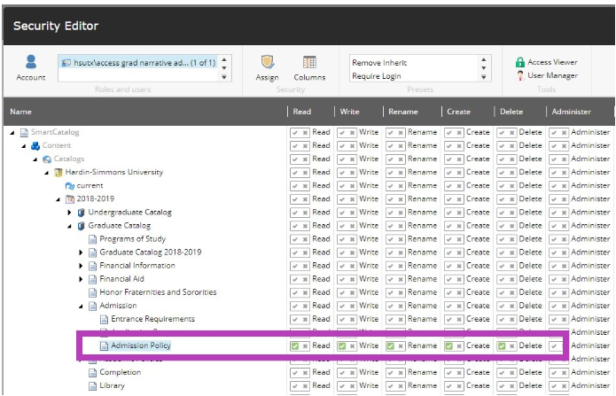Click the Programs of Study page icon
This screenshot has height=396, width=616.
tap(93, 239)
